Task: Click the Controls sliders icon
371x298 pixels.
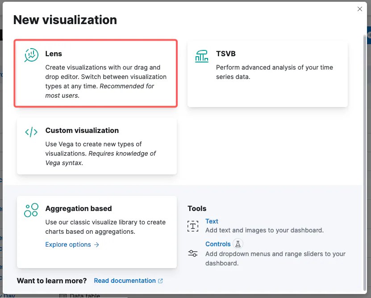Action: (x=193, y=253)
